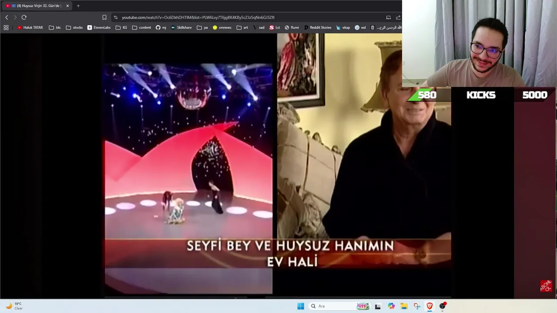The width and height of the screenshot is (557, 313).
Task: Open File Explorer from the taskbar
Action: [x=404, y=306]
